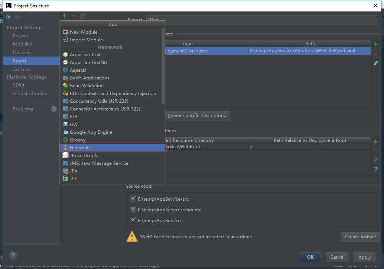Click Path Relative to Deployment Root header
Image resolution: width=384 pixels, height=269 pixels.
[310, 140]
